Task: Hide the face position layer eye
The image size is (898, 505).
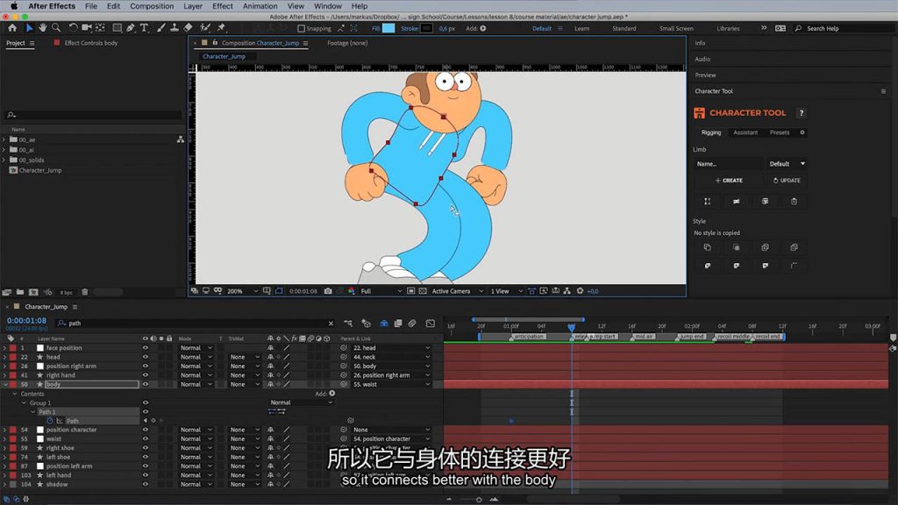Action: 146,347
